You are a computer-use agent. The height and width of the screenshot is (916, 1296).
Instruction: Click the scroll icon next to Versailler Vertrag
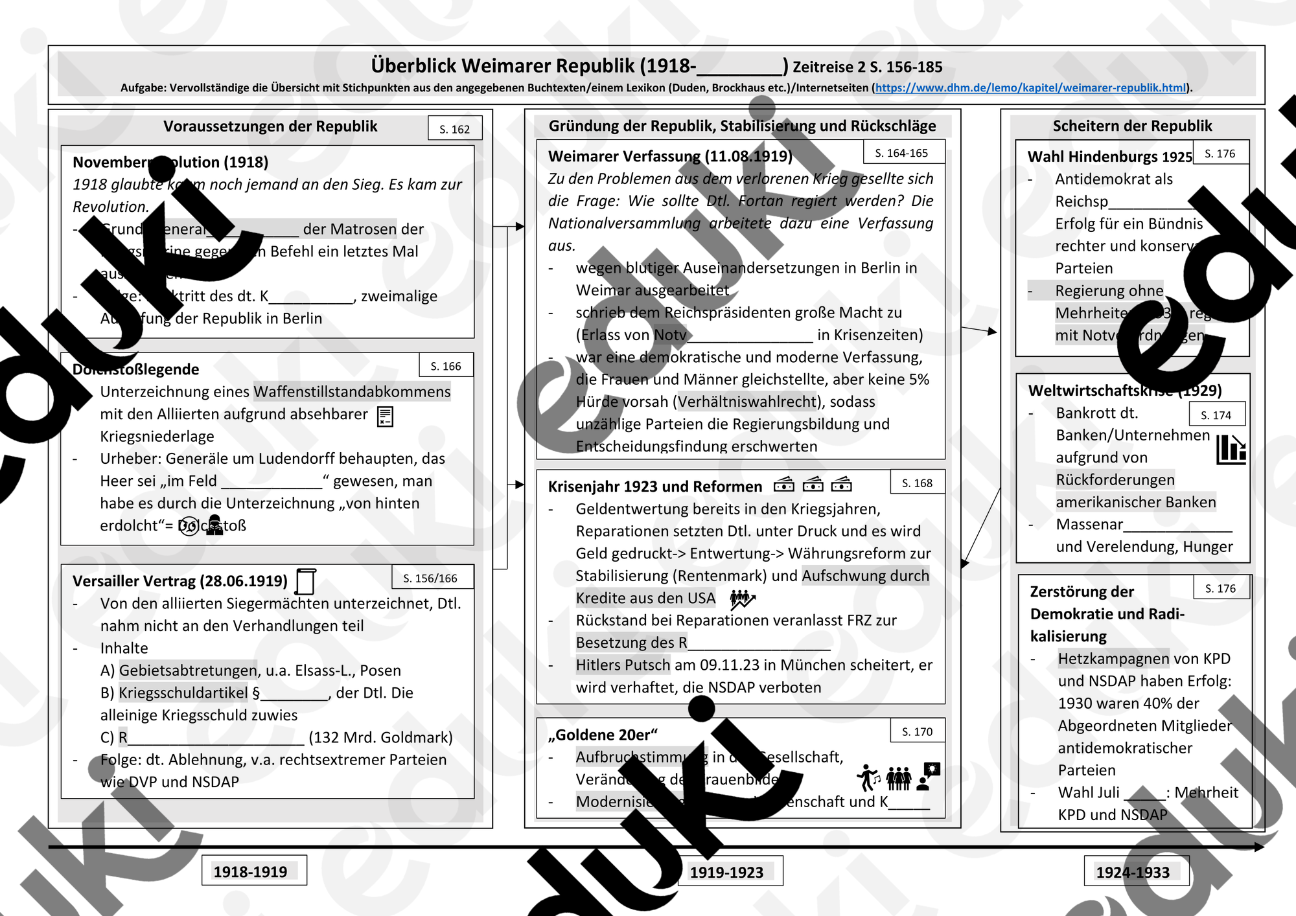coord(305,581)
